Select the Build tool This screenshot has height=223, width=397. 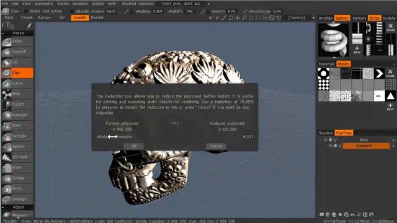click(17, 125)
